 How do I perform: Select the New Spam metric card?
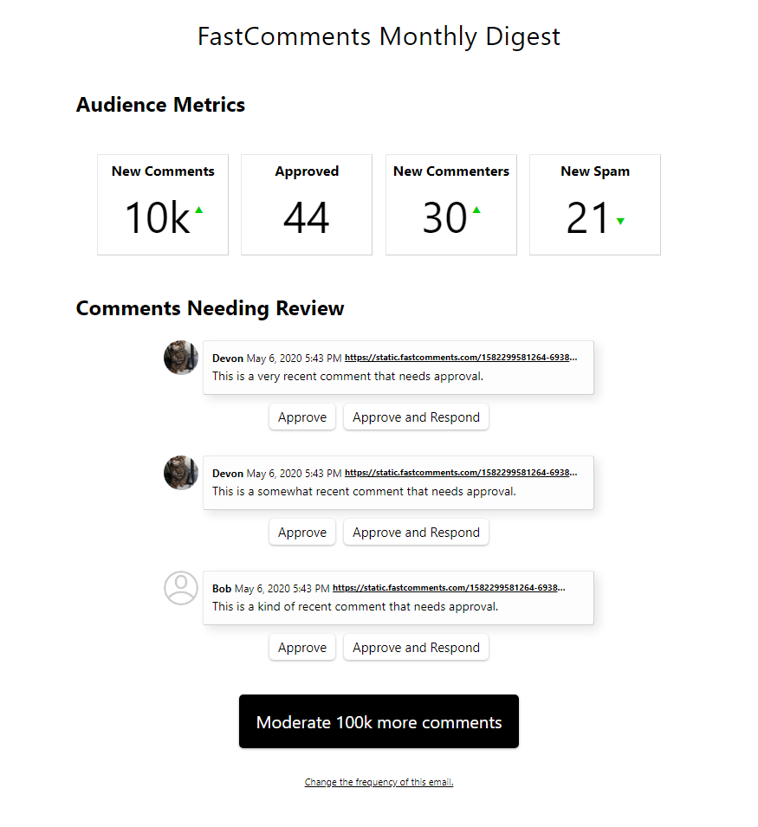595,204
